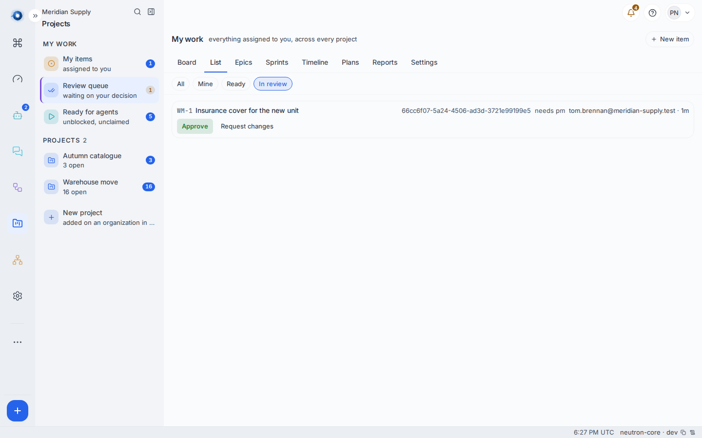Viewport: 702px width, 438px height.
Task: Click the blue plus button in the rail
Action: click(18, 411)
